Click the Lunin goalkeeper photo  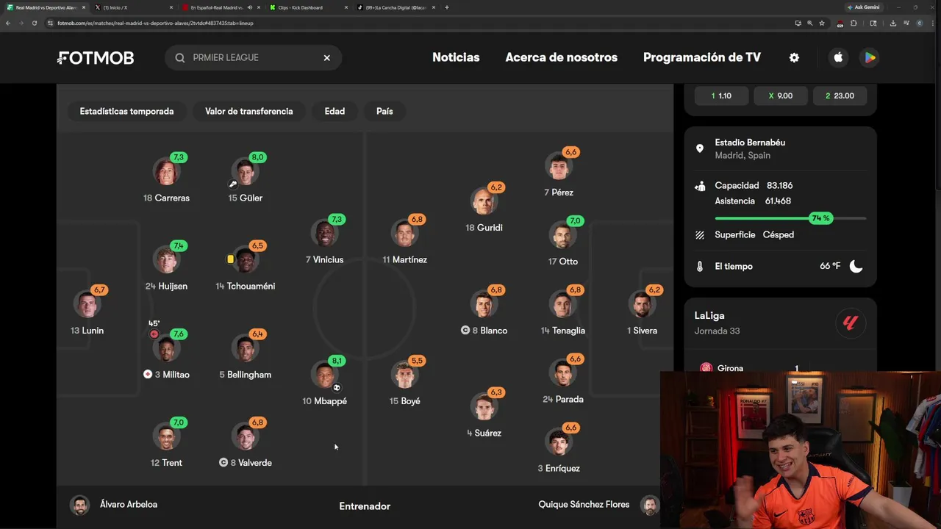87,304
